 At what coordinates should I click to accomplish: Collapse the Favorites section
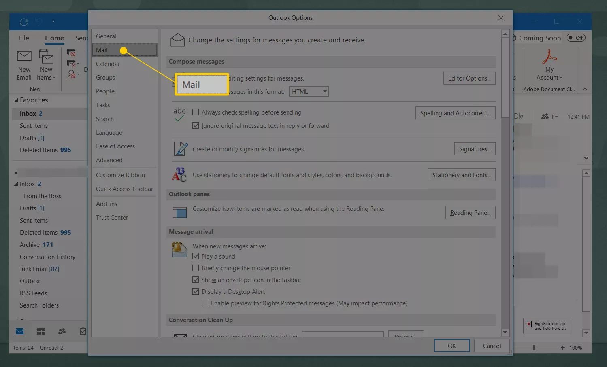[16, 100]
